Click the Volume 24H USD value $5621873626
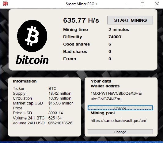The image size is (163, 143). click(60, 123)
